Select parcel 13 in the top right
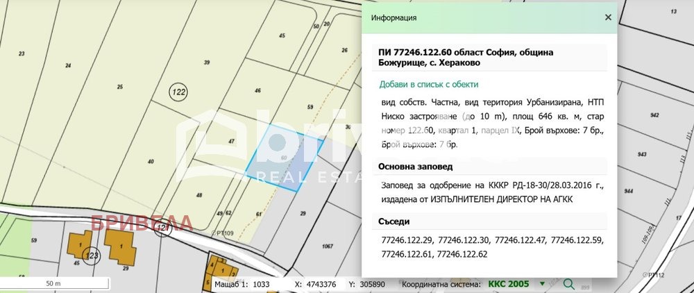 point(674,12)
